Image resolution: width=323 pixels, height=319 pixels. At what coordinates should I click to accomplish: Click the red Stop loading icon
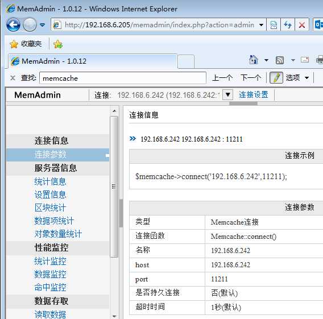[302, 25]
